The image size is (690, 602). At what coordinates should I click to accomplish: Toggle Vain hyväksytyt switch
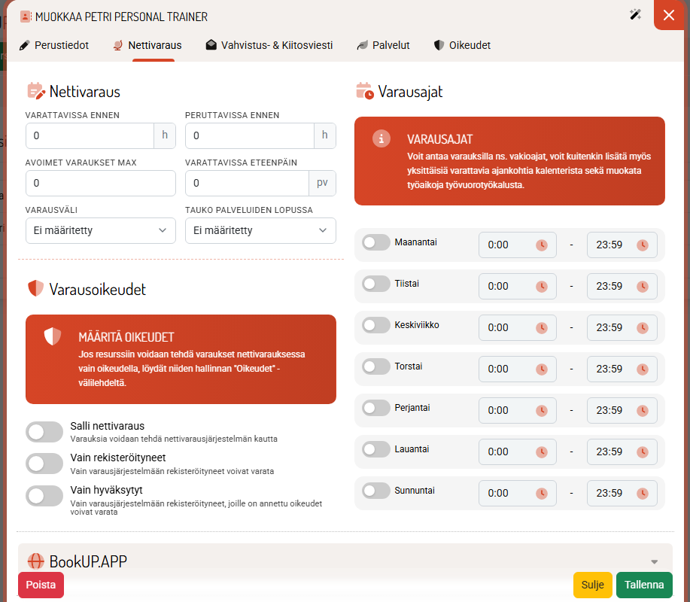[44, 496]
